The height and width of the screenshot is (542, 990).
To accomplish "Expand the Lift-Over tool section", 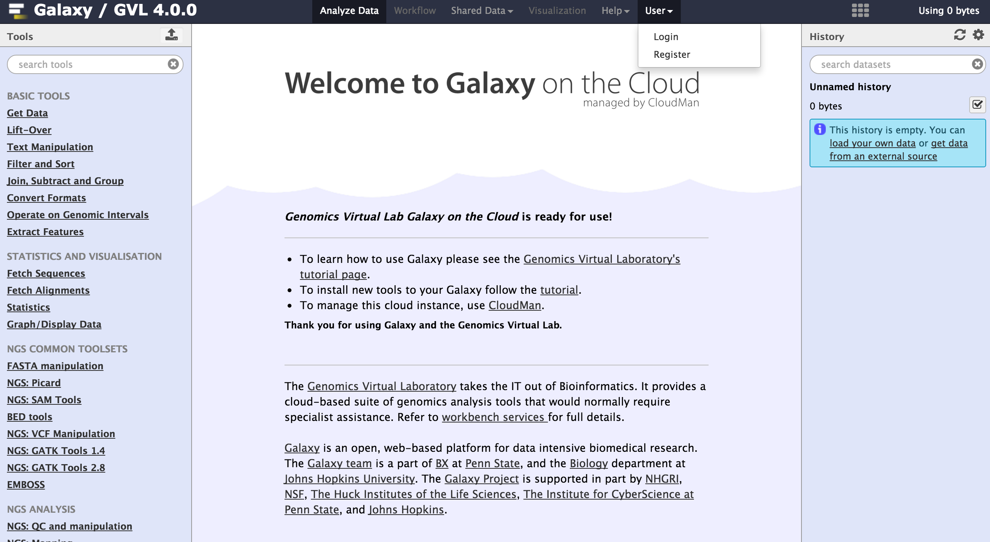I will coord(29,130).
